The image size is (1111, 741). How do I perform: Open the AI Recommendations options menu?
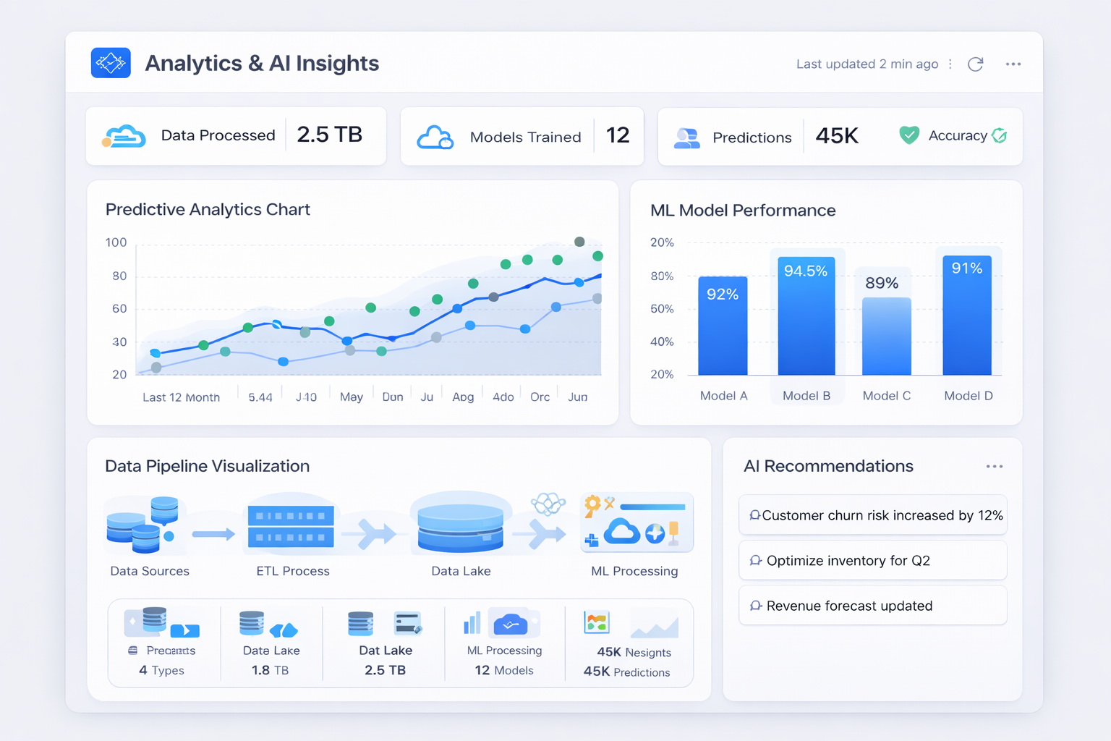(x=995, y=466)
